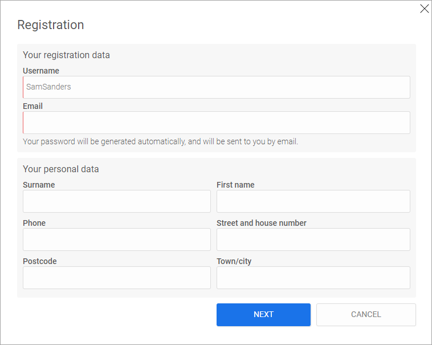Click the blue NEXT button

point(263,315)
